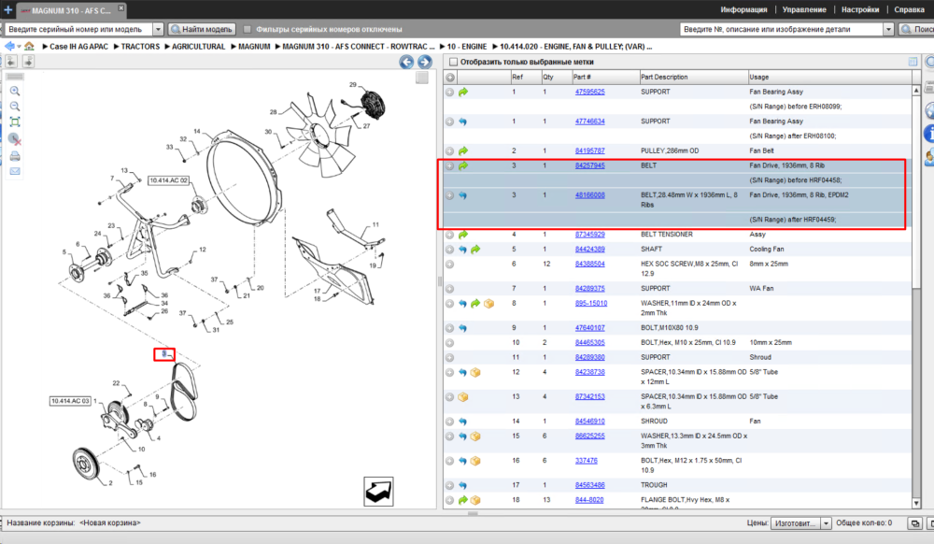The image size is (934, 544).
Task: Click the large return arrow on diagram
Action: (x=378, y=492)
